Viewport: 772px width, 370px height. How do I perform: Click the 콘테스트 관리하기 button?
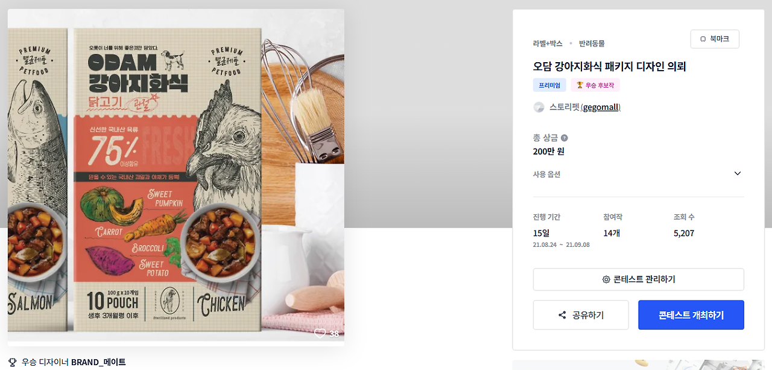tap(638, 279)
